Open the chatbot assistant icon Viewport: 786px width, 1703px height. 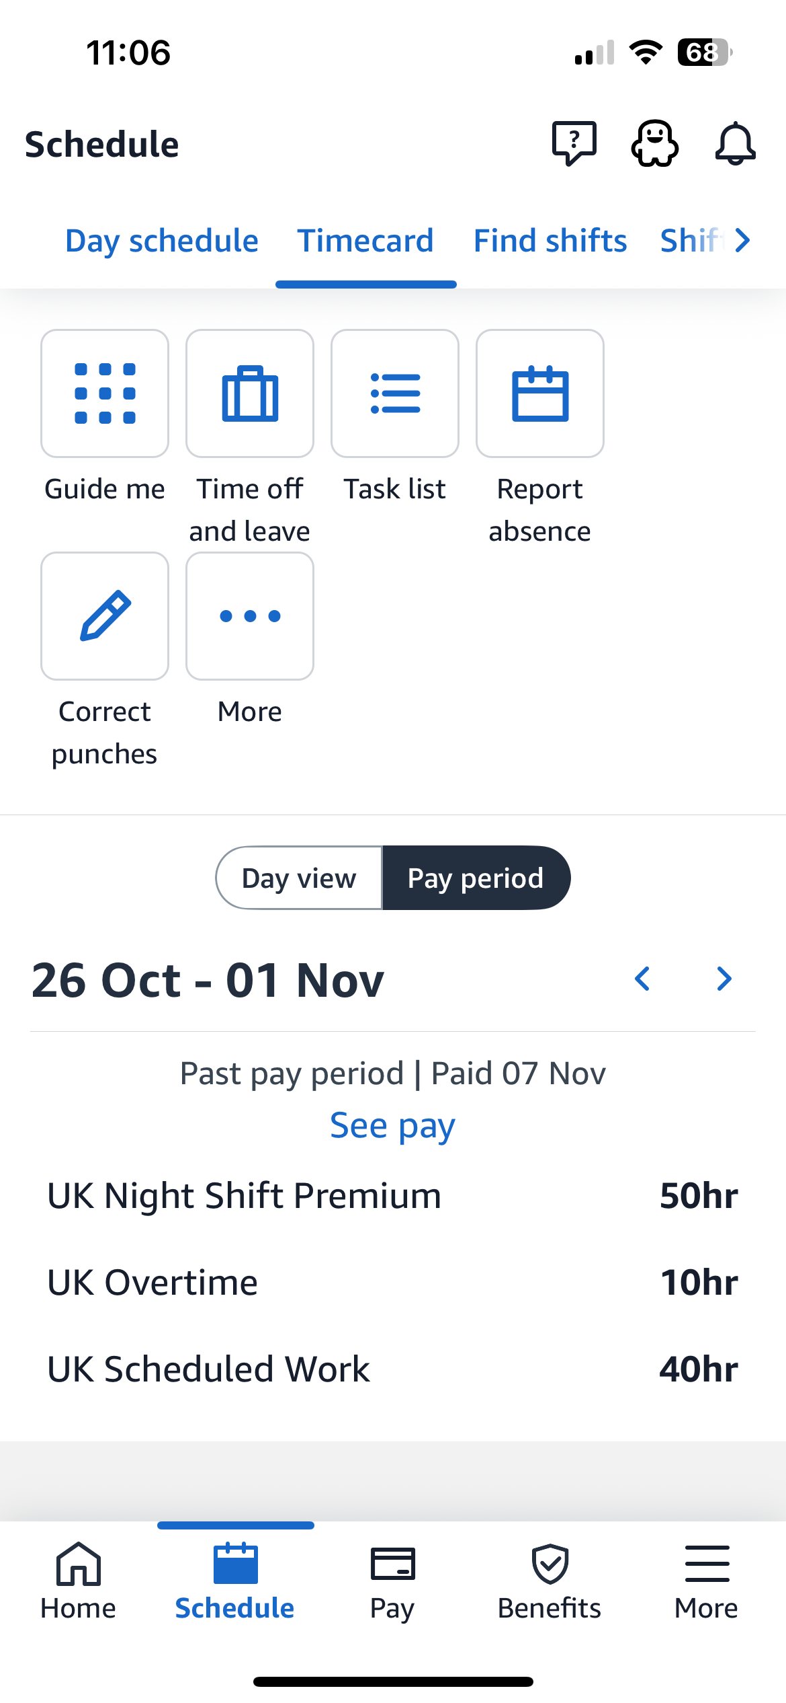(x=654, y=143)
